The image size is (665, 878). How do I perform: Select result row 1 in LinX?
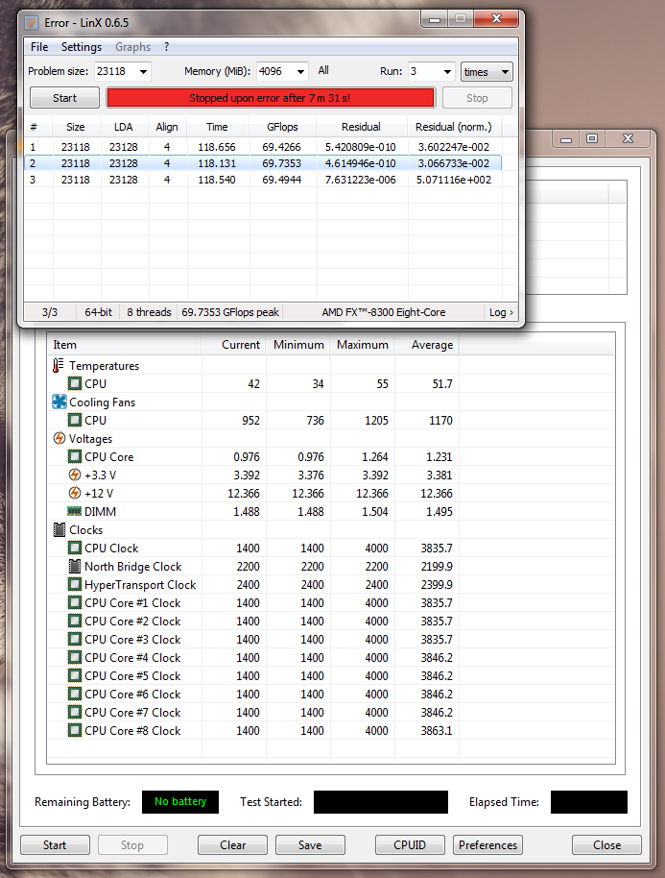(x=263, y=147)
